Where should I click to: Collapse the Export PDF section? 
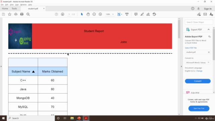pos(209,30)
